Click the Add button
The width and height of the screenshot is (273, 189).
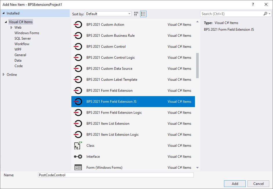pyautogui.click(x=235, y=184)
